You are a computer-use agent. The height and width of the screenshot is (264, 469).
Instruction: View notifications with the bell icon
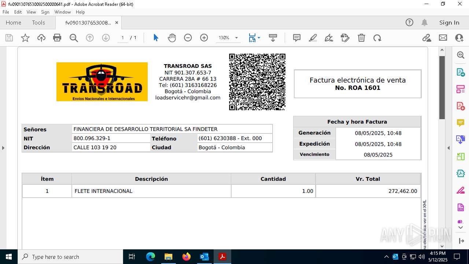pos(424,22)
